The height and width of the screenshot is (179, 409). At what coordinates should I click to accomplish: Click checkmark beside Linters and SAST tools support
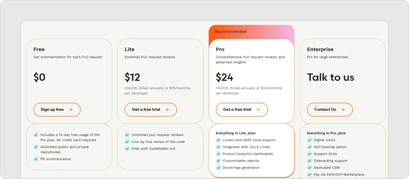tap(218, 140)
